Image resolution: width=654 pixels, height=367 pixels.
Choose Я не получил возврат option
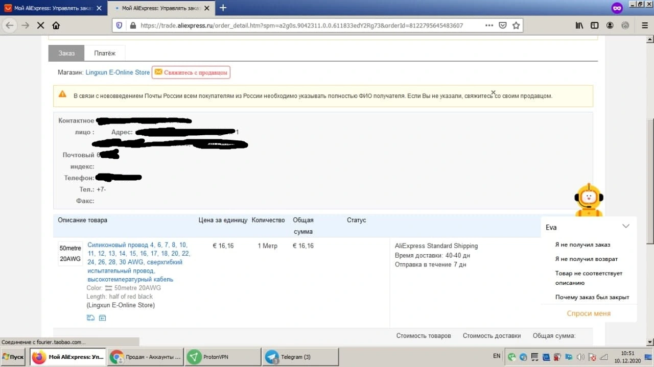coord(587,259)
